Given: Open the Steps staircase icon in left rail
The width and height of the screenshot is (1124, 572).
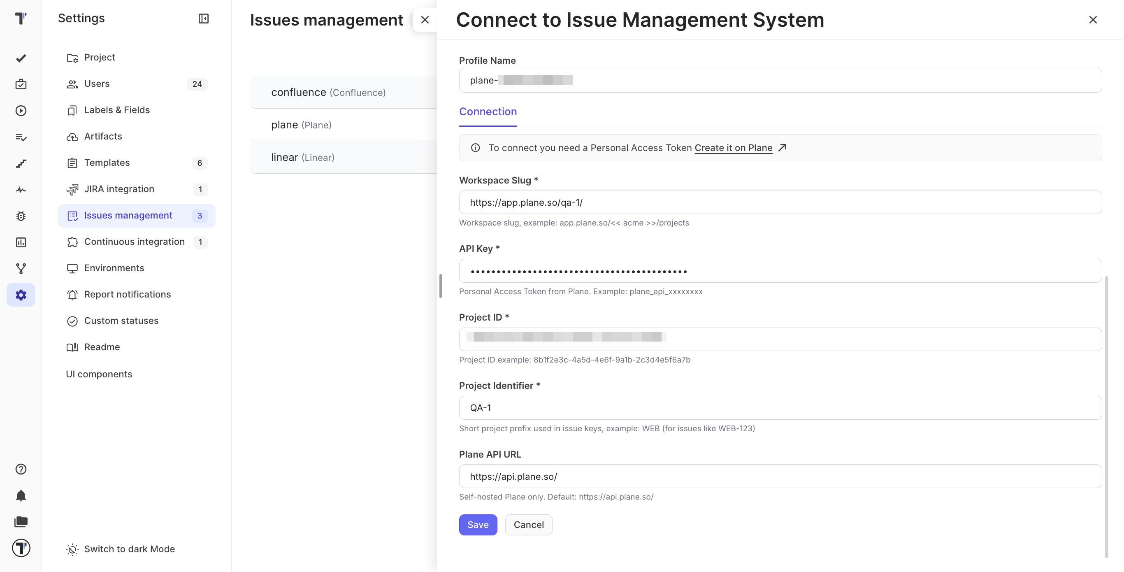Looking at the screenshot, I should tap(21, 163).
